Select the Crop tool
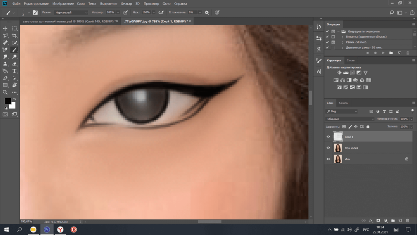This screenshot has width=417, height=235. (15, 35)
